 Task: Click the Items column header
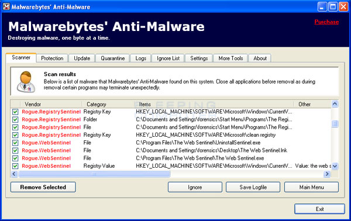pyautogui.click(x=214, y=104)
